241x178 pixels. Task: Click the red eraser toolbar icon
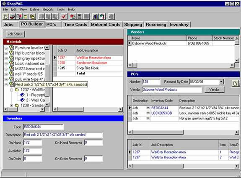tap(12, 17)
